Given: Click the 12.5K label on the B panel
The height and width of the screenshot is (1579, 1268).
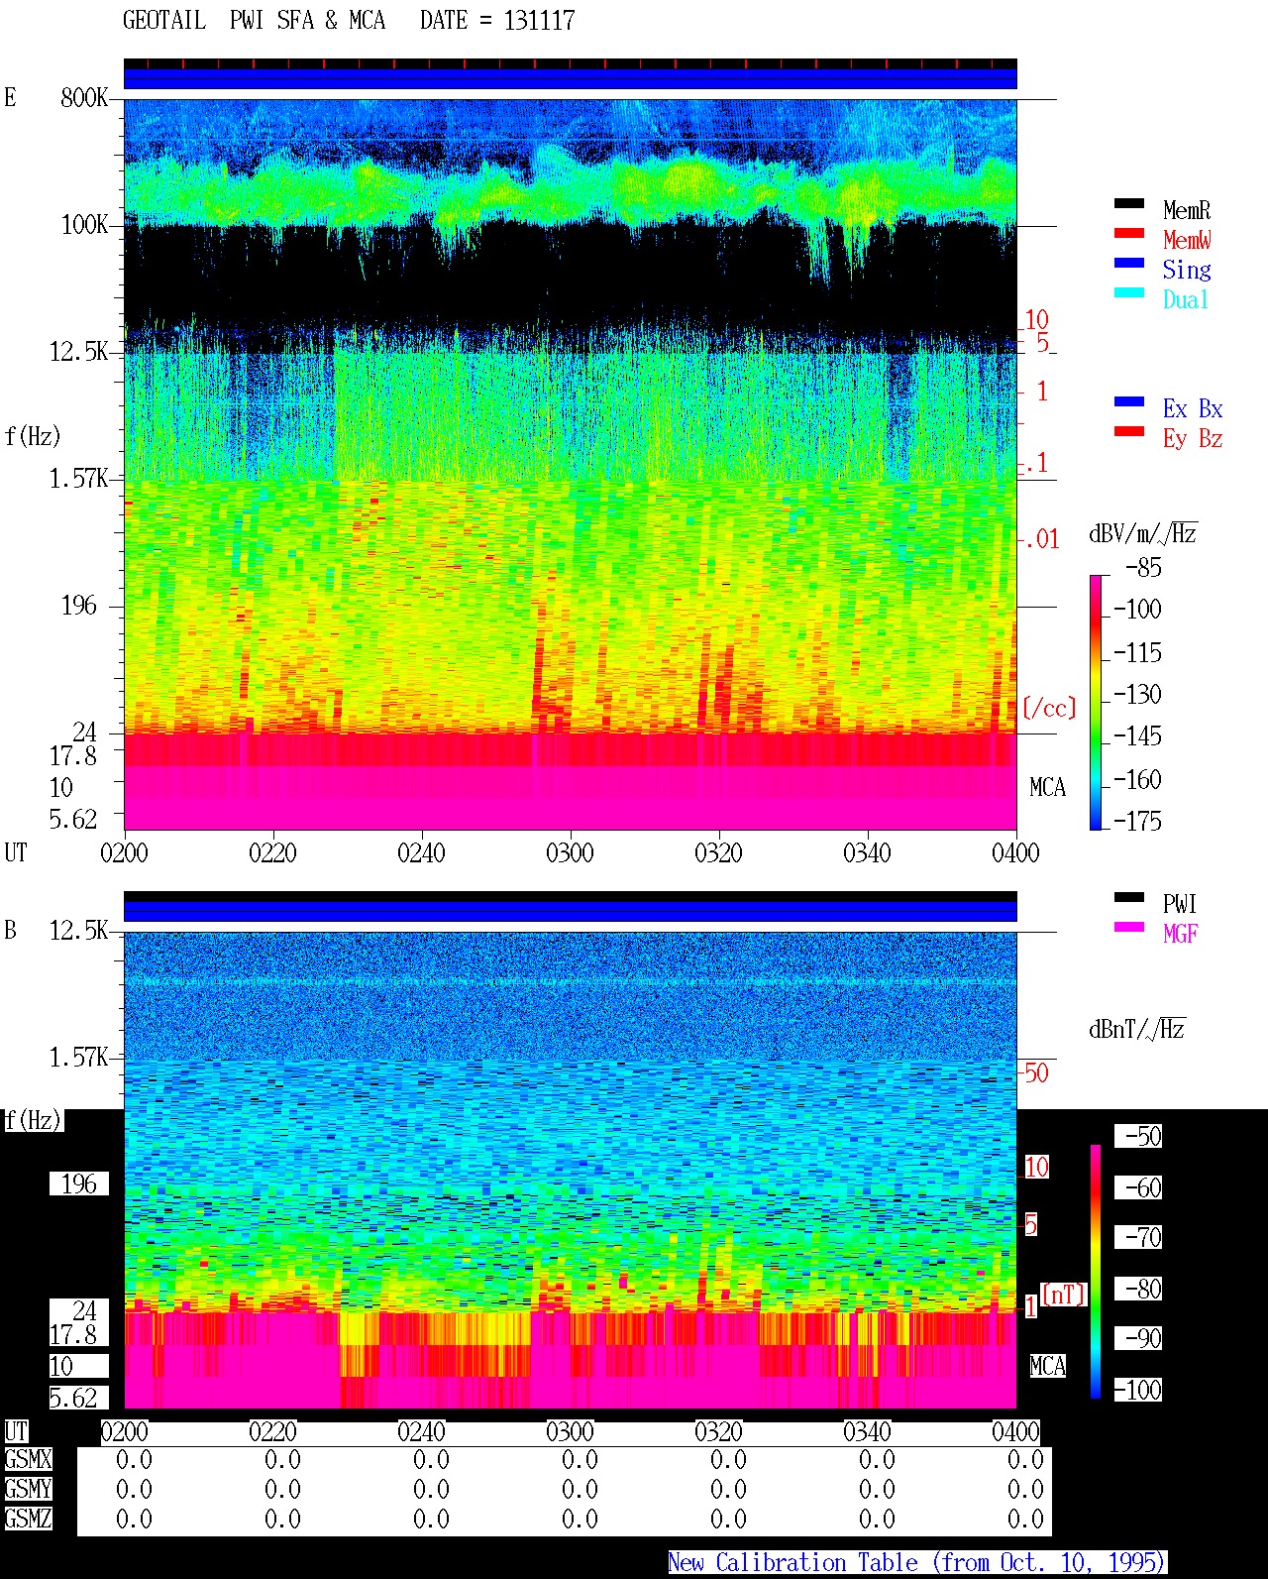Looking at the screenshot, I should [79, 931].
